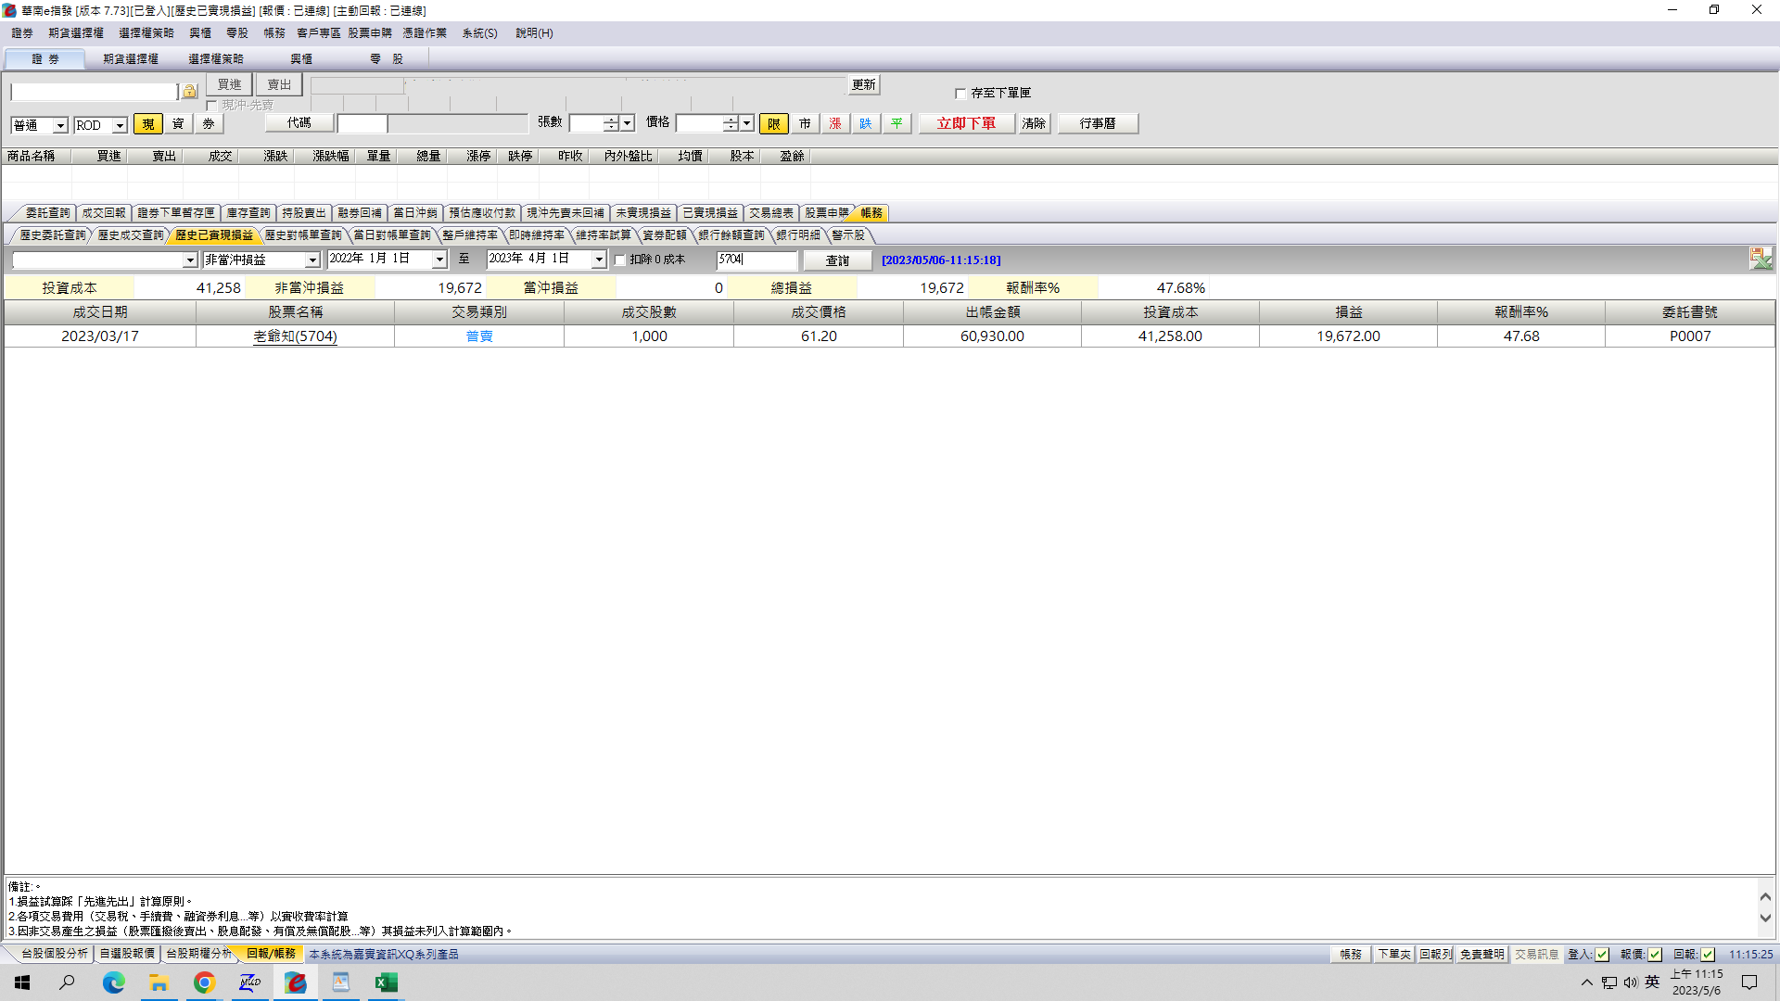Open the taskbar search icon
Screen dimensions: 1780x1001
coord(68,982)
